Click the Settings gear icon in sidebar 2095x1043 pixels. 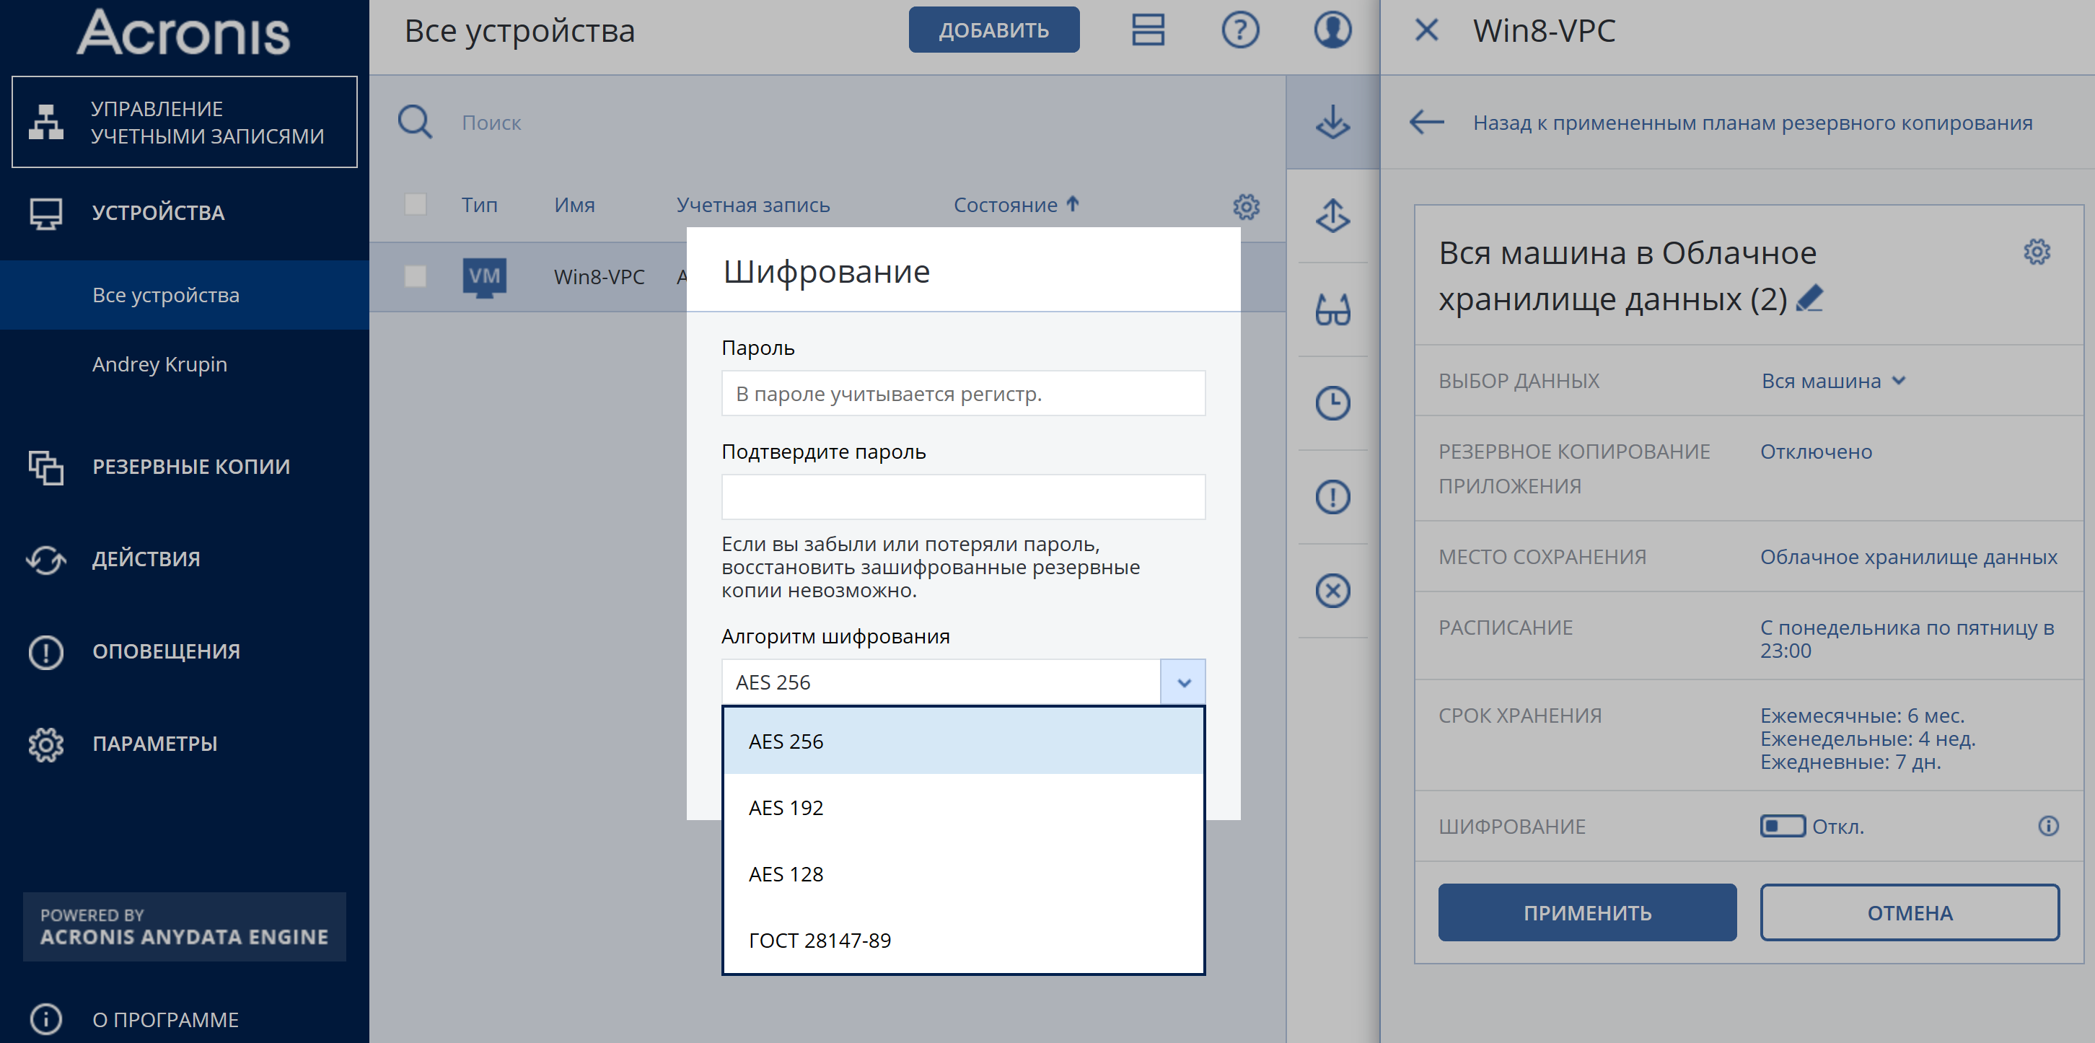45,744
